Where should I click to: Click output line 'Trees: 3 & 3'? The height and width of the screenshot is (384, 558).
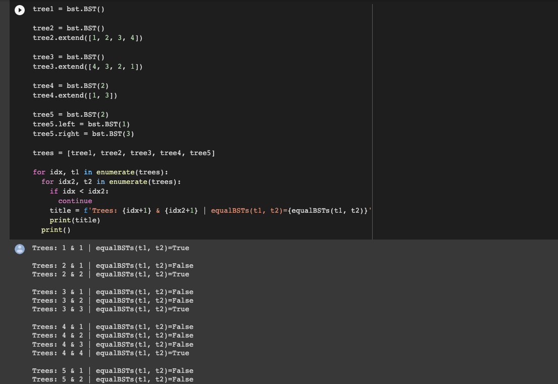click(111, 309)
